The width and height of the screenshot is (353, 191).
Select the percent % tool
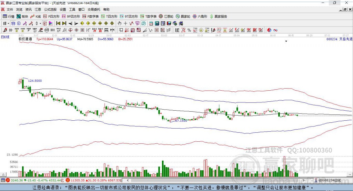189,30
